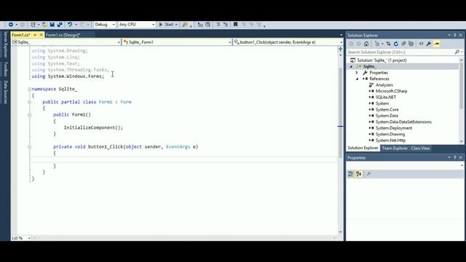Select the System.Drawing reference
This screenshot has height=262, width=466.
tap(390, 134)
